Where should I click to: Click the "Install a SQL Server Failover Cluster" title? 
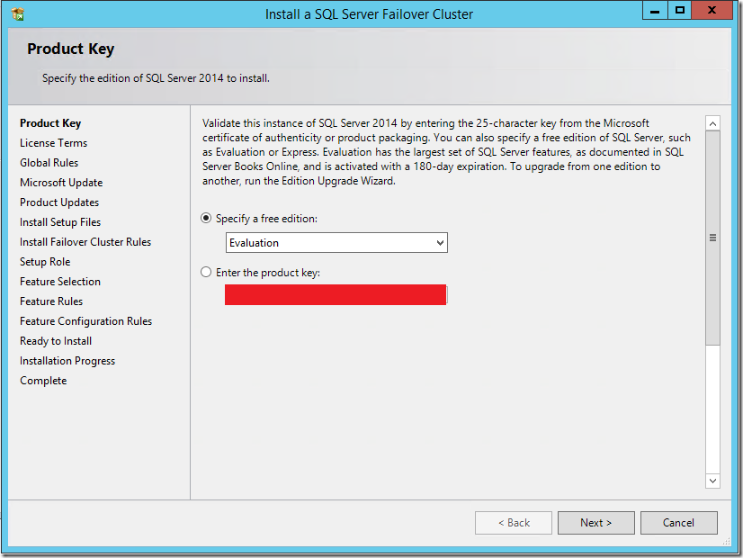369,14
